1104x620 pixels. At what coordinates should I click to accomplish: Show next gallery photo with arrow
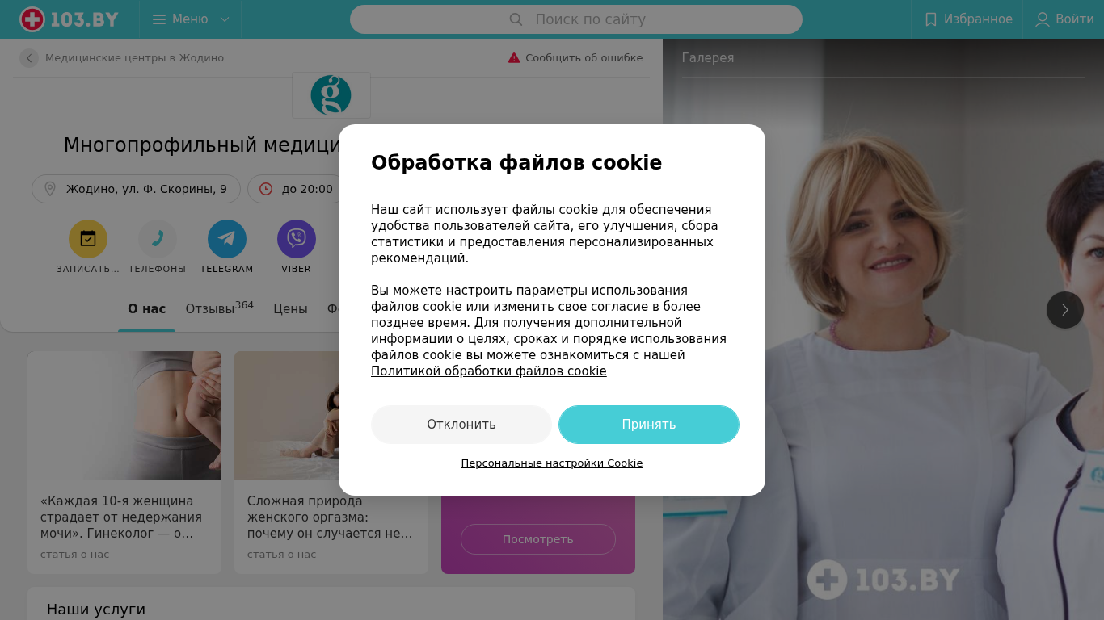[1065, 310]
